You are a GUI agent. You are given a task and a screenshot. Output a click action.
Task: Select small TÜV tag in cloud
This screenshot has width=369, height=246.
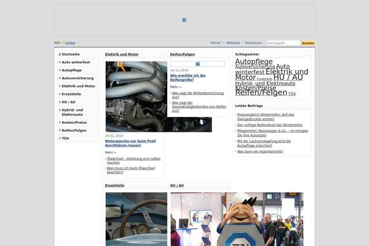pos(292,94)
